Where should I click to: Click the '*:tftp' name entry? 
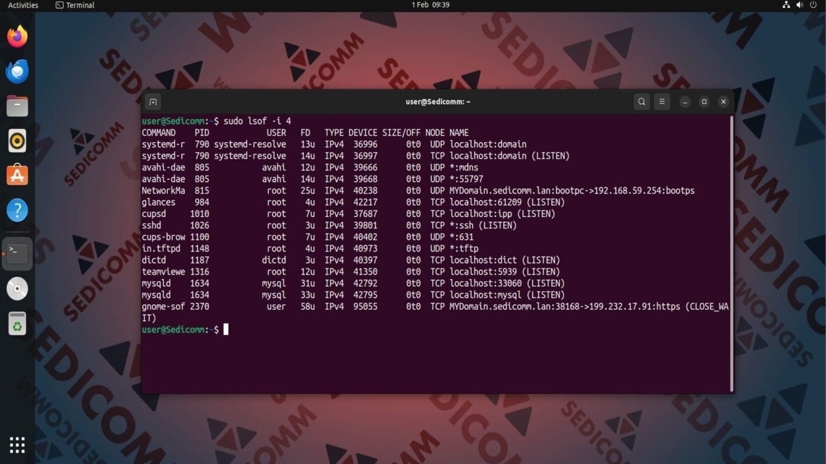[x=464, y=249]
